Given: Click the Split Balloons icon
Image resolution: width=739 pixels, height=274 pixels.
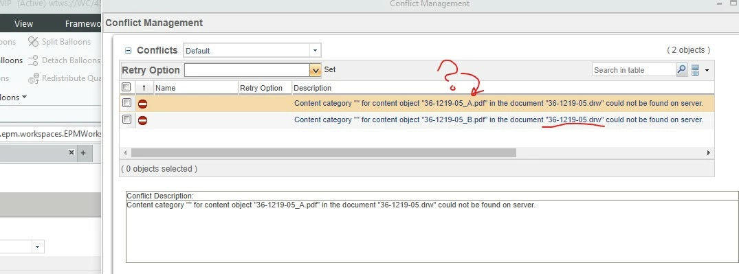Looking at the screenshot, I should coord(33,42).
